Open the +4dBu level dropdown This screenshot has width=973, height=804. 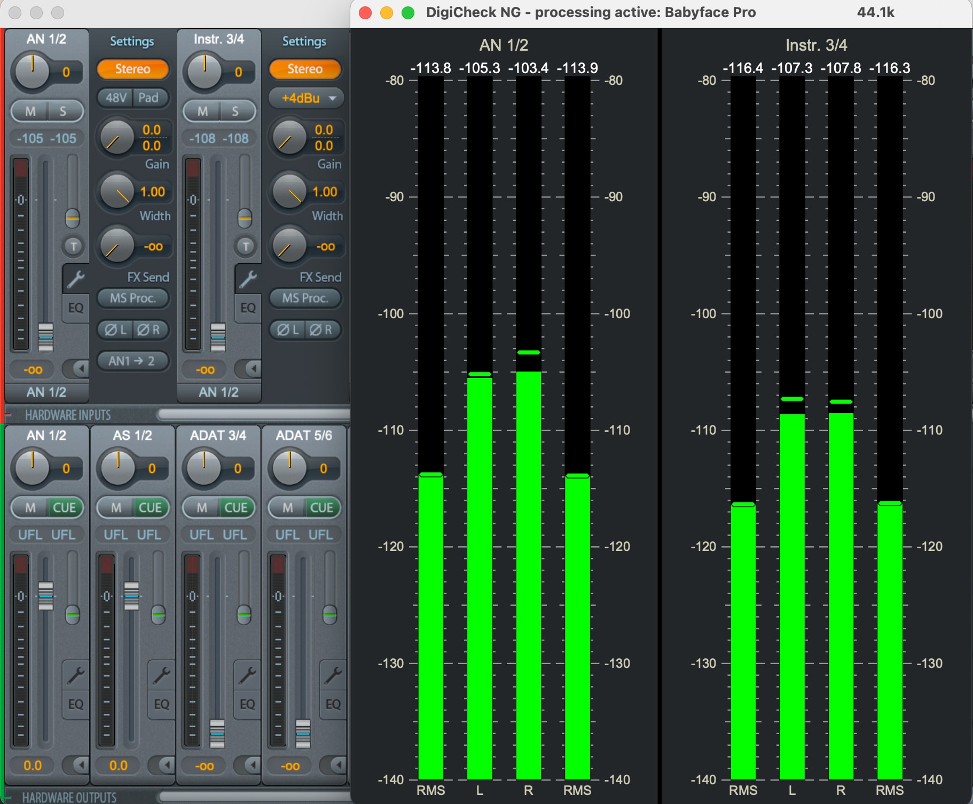pos(305,98)
